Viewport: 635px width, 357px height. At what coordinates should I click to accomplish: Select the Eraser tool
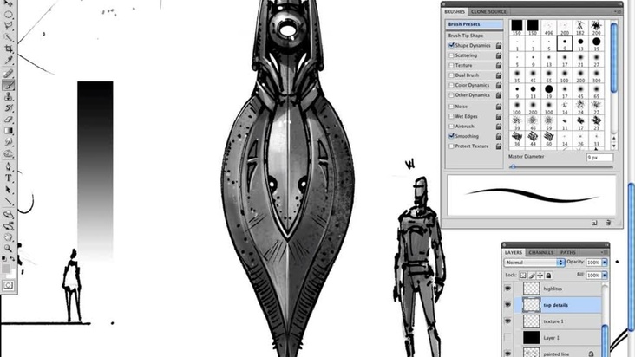(8, 120)
